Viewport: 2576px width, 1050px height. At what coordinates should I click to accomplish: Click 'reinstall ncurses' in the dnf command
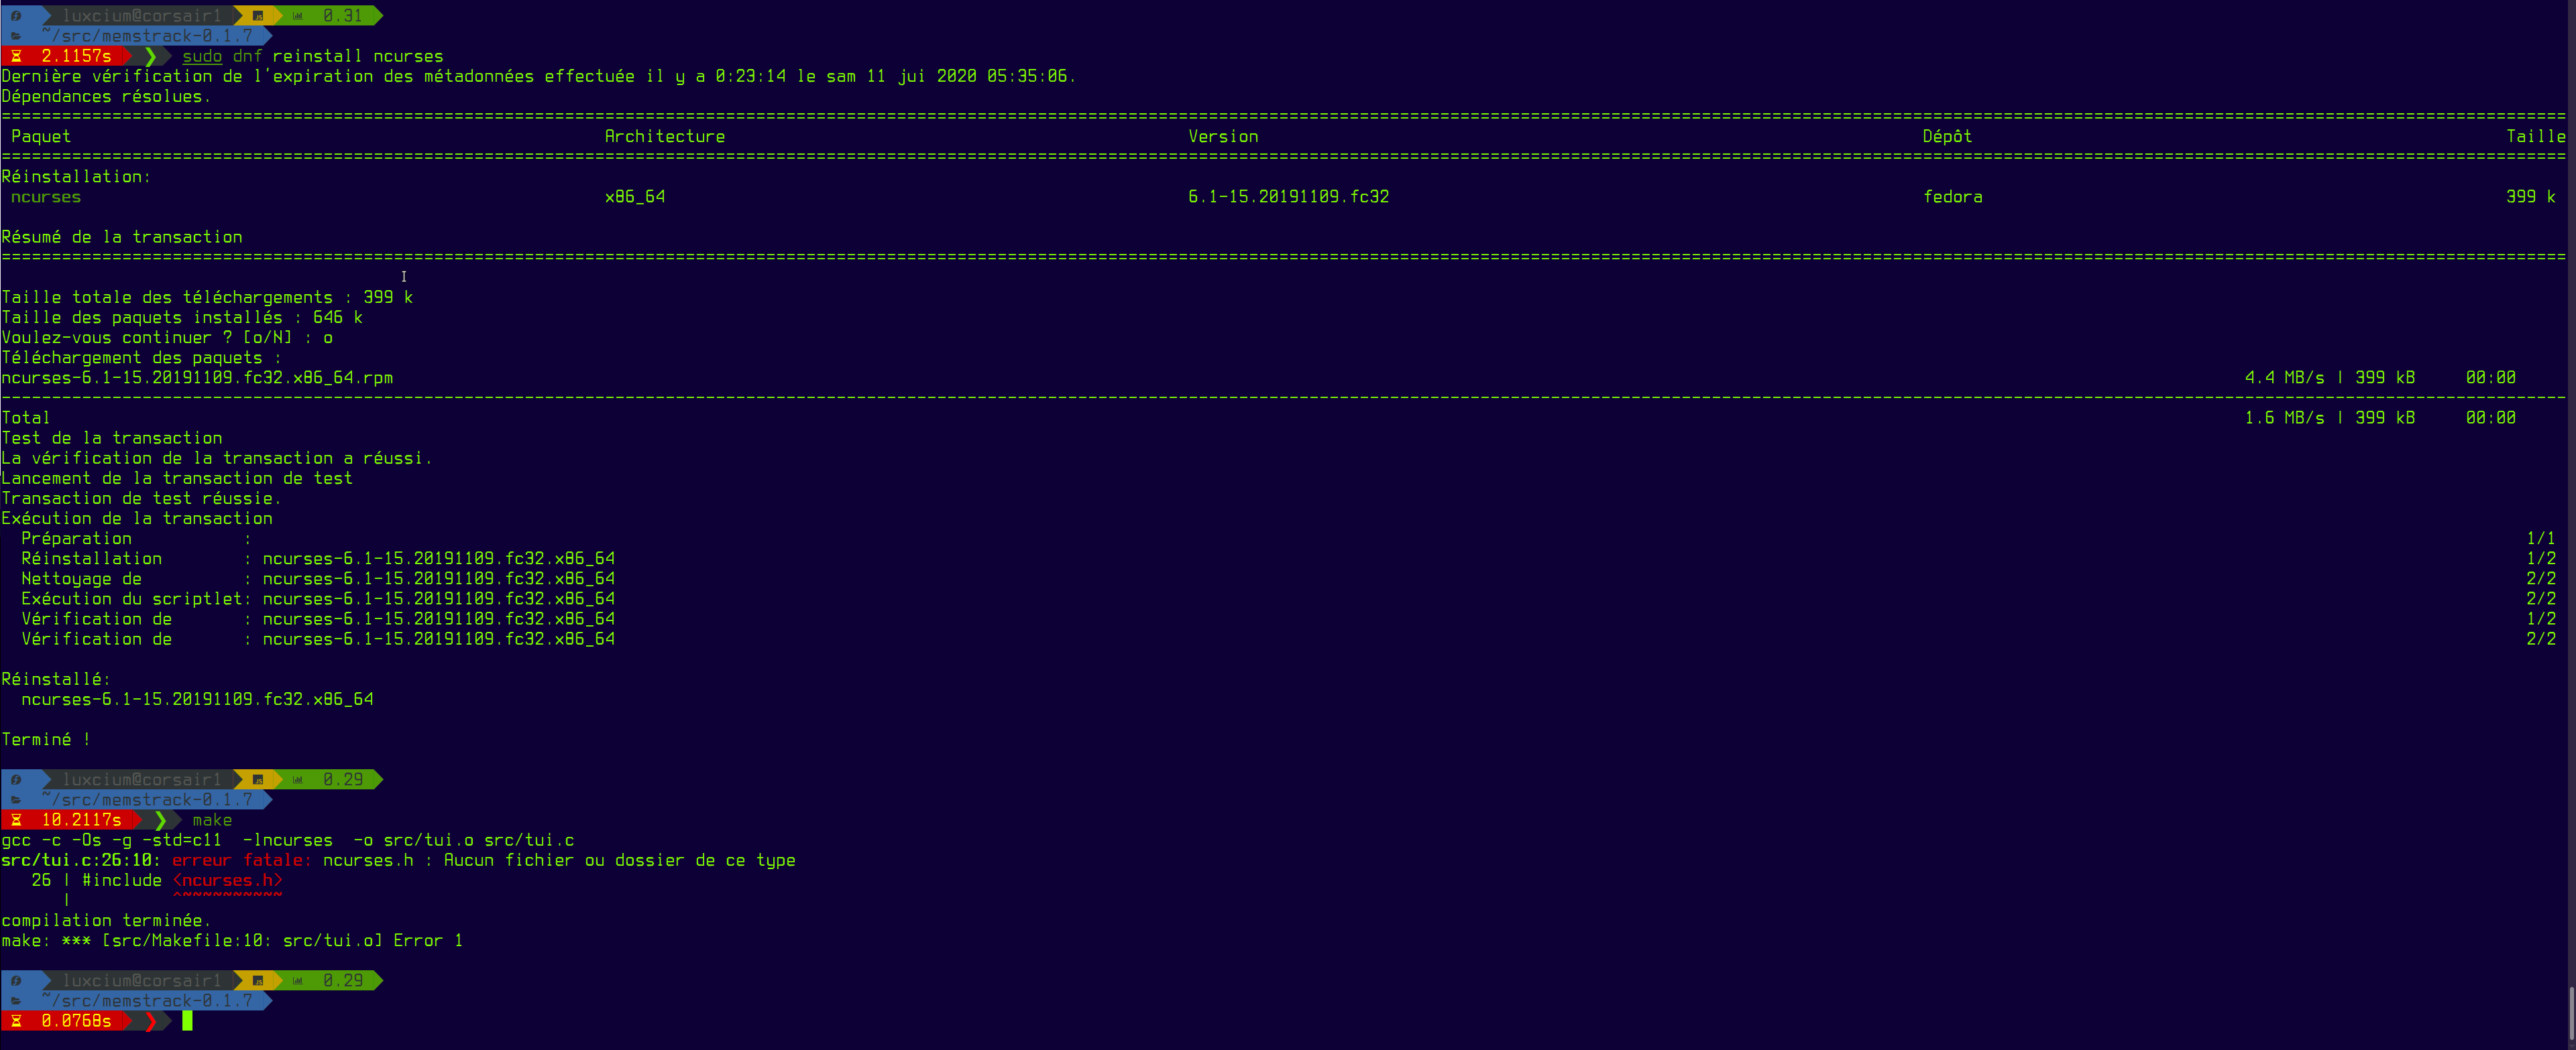358,56
